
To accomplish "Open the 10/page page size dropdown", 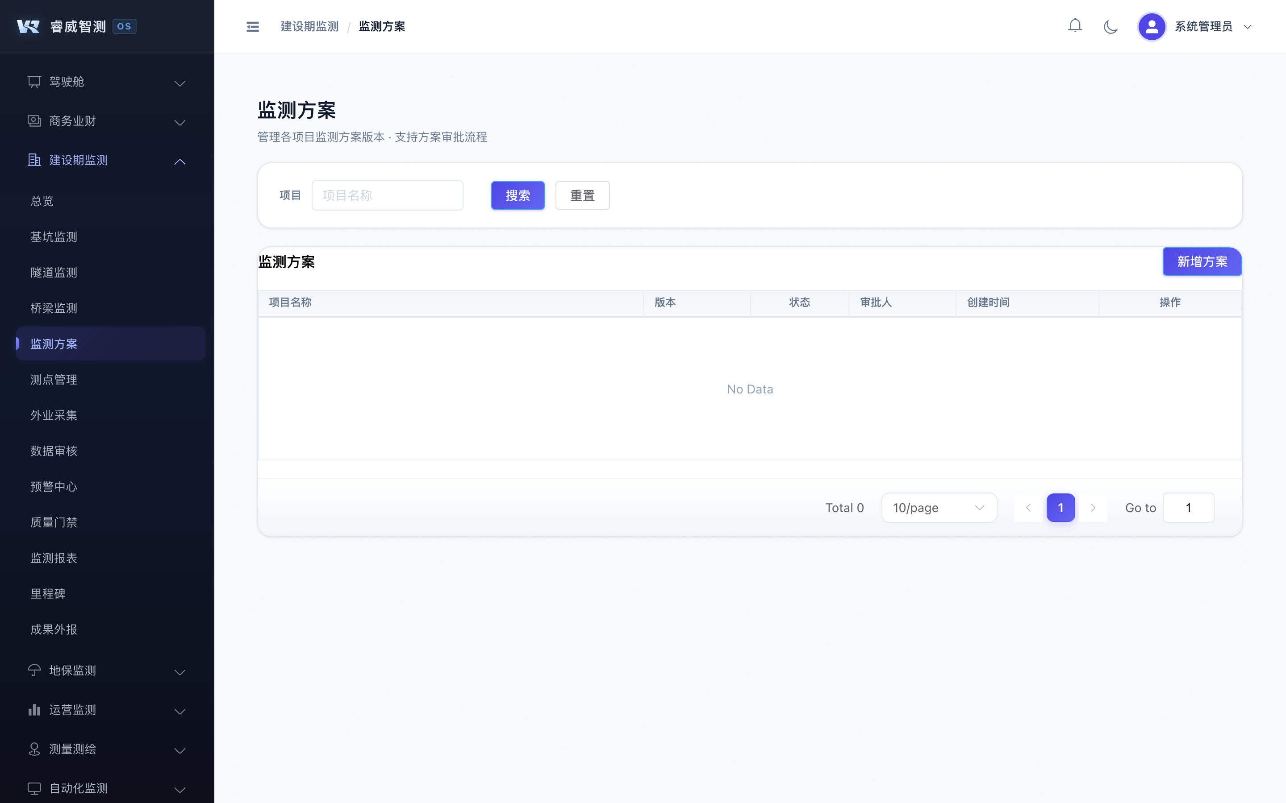I will click(939, 507).
